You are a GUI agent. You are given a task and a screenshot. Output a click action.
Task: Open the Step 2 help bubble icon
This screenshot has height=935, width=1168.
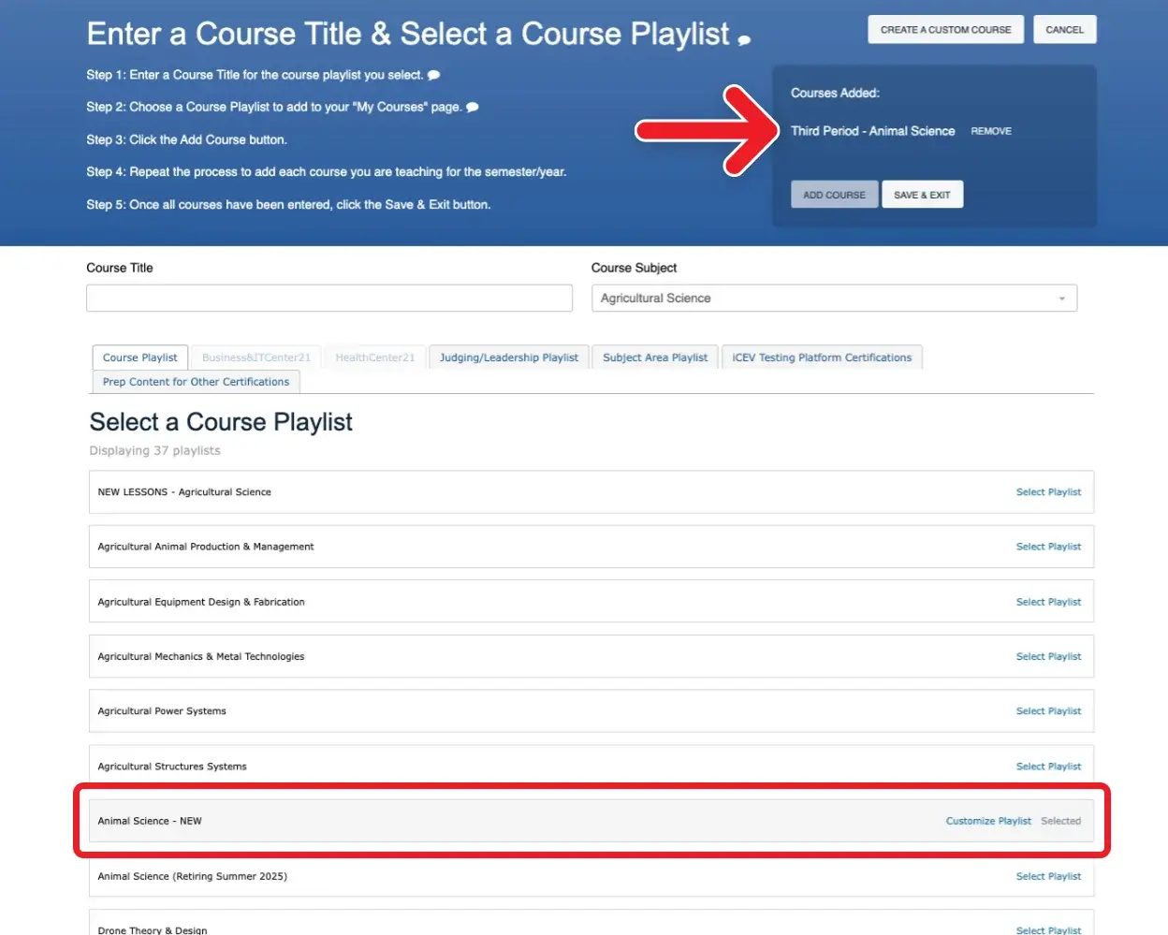coord(473,107)
